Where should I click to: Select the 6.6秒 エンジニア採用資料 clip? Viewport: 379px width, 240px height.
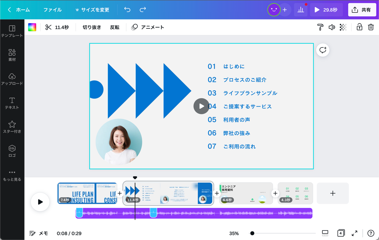(x=246, y=193)
